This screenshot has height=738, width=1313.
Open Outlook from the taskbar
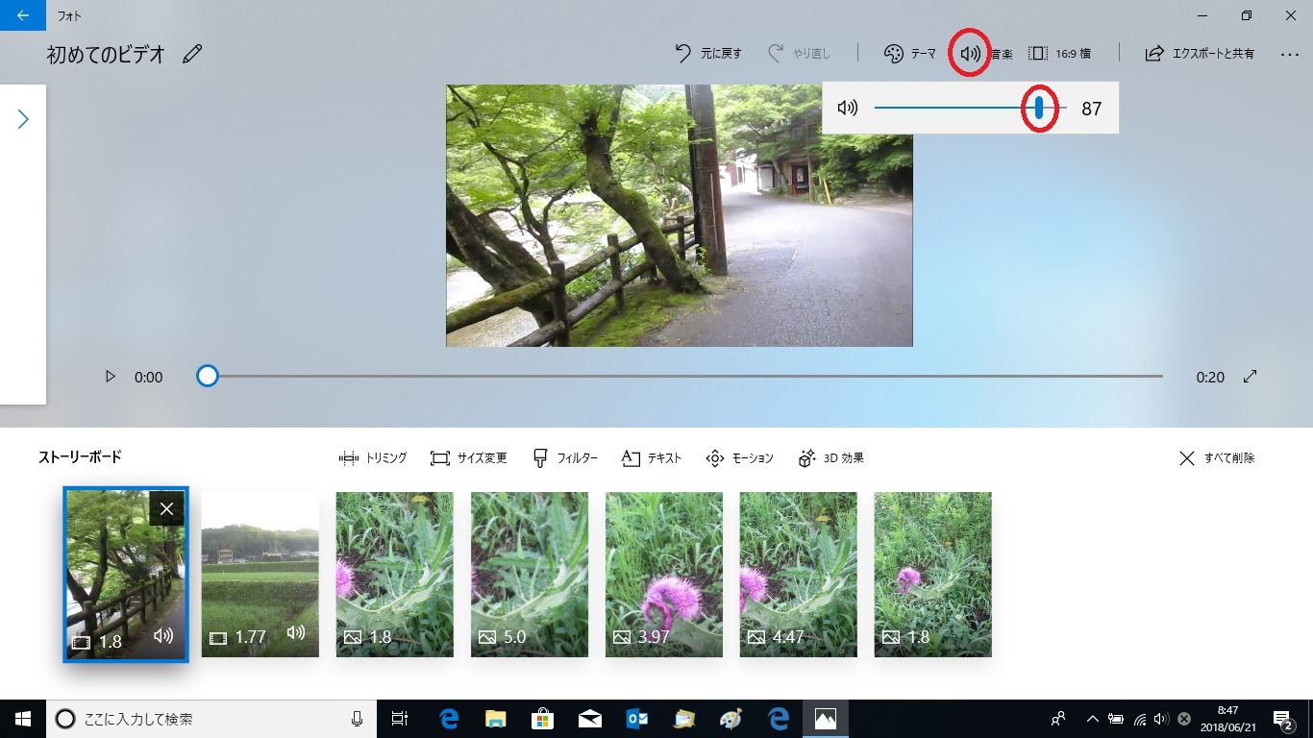pyautogui.click(x=636, y=719)
